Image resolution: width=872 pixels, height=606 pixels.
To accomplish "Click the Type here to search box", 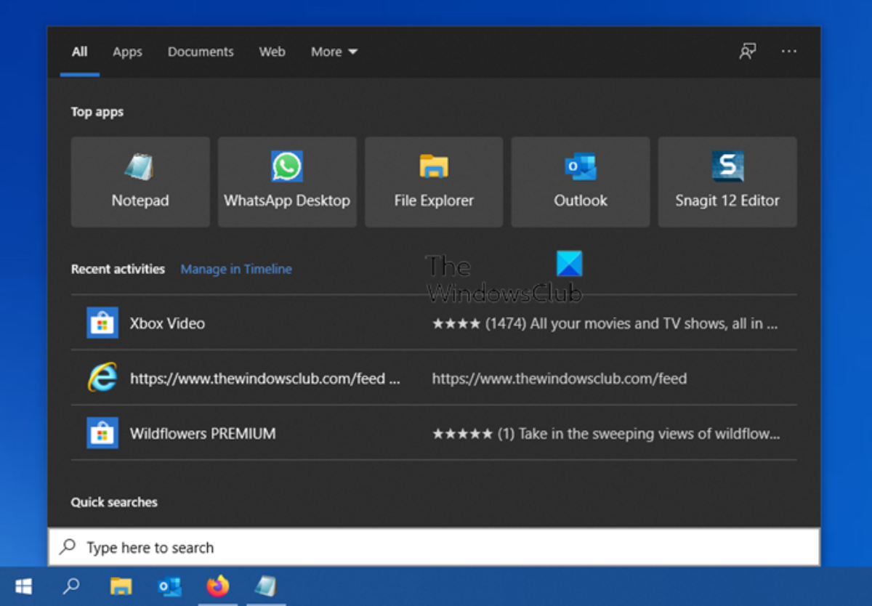I will [436, 547].
